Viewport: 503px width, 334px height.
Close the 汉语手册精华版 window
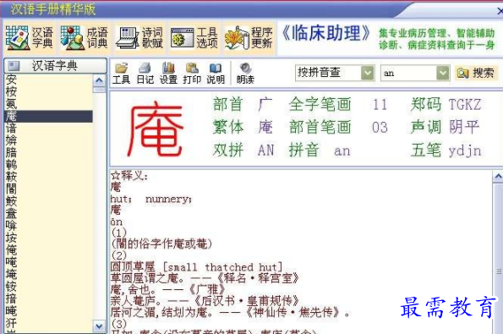pos(499,11)
